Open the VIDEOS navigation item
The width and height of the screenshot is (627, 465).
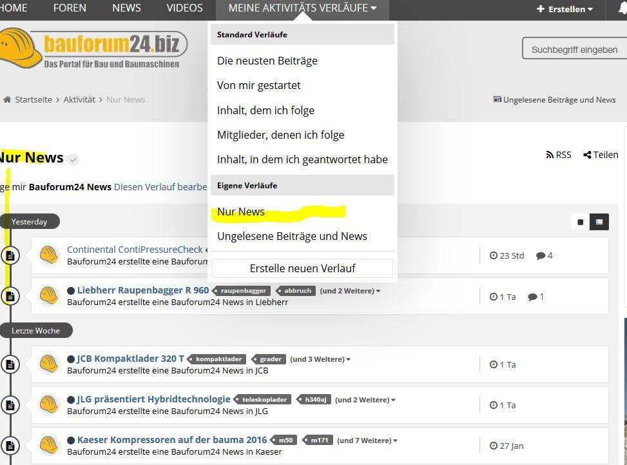pos(184,8)
